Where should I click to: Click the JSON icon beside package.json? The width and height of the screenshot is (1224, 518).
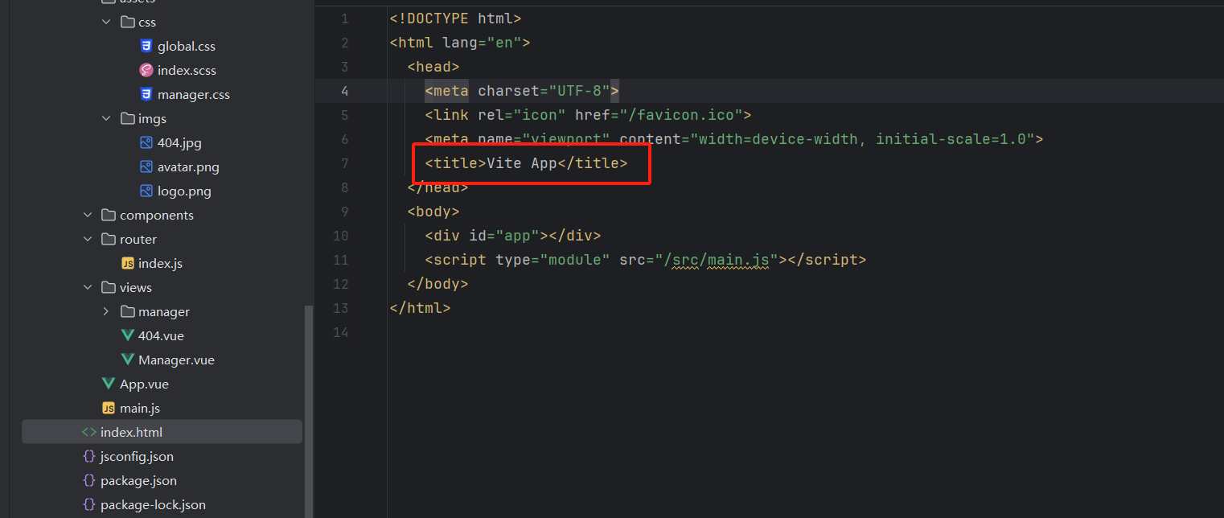[x=88, y=480]
